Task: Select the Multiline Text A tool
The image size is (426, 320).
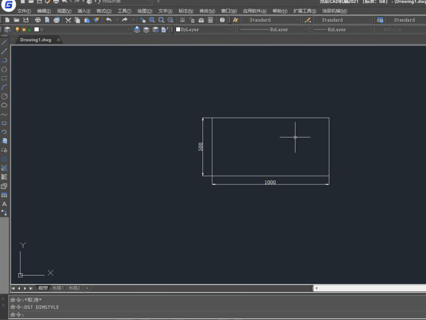Action: pyautogui.click(x=4, y=204)
